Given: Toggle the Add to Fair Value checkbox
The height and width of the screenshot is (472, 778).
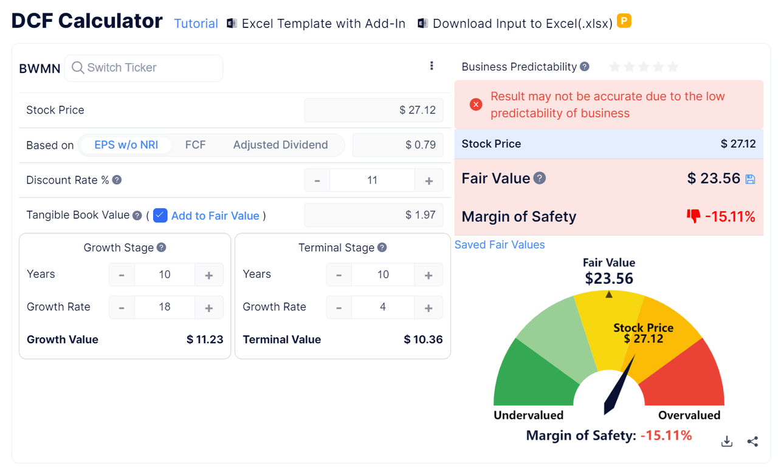Looking at the screenshot, I should (x=160, y=215).
